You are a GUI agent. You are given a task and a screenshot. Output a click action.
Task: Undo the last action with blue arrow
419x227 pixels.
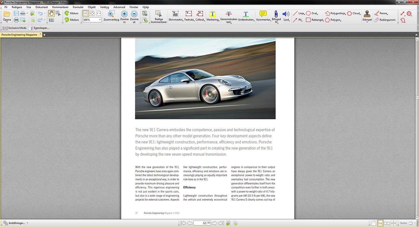pos(40,13)
